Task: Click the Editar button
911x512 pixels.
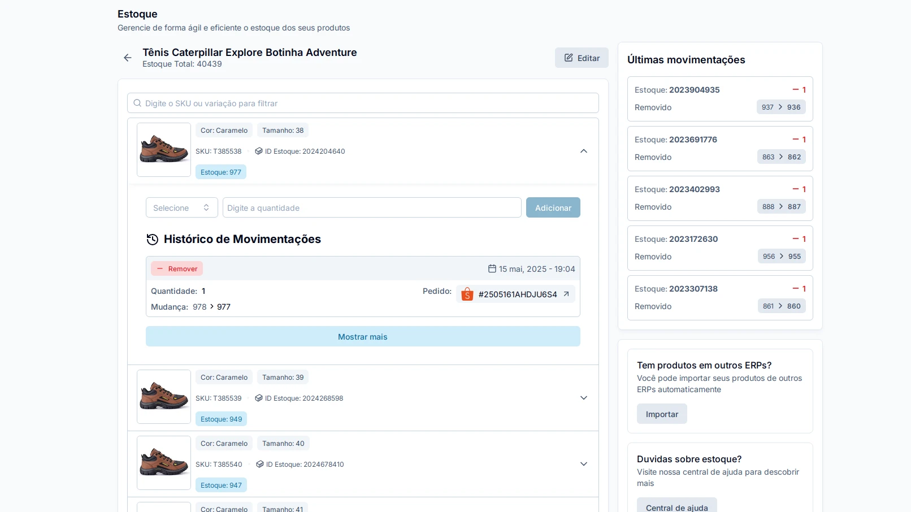Action: [582, 58]
